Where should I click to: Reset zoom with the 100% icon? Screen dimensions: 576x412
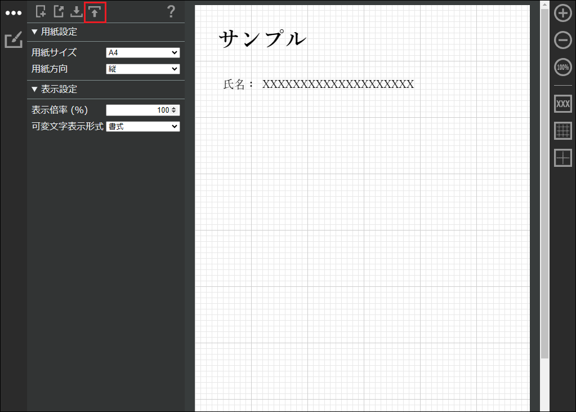click(562, 68)
